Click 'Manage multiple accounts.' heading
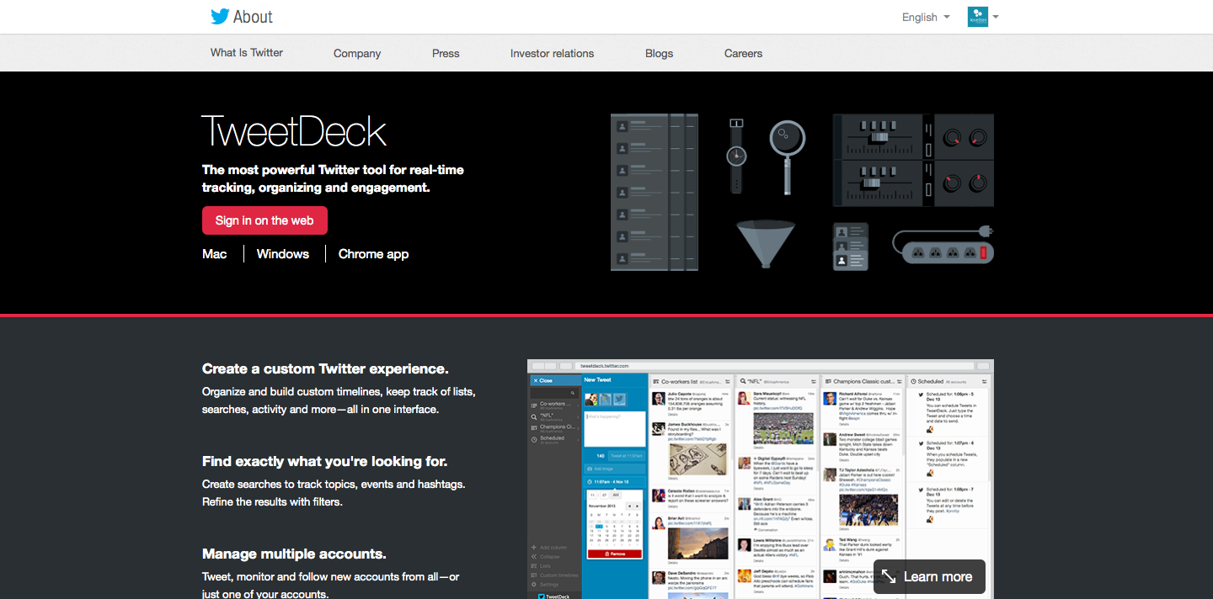Screen dimensions: 1213x599 point(294,554)
